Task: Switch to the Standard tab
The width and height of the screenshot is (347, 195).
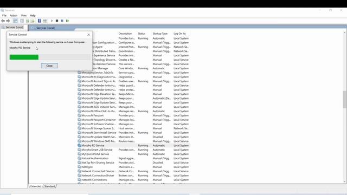Action: pyautogui.click(x=49, y=186)
